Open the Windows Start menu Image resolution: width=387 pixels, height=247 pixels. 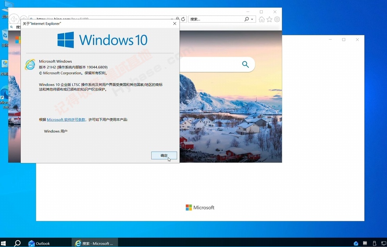click(4, 243)
